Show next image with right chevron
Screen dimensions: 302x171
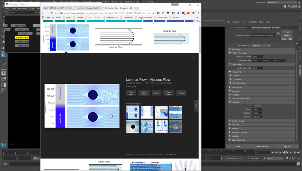click(196, 106)
